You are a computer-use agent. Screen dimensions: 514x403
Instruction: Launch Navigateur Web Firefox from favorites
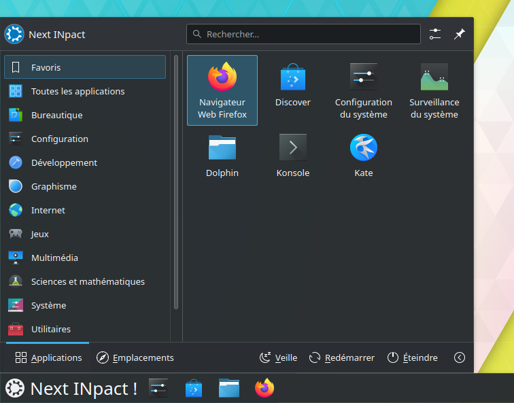pyautogui.click(x=222, y=90)
